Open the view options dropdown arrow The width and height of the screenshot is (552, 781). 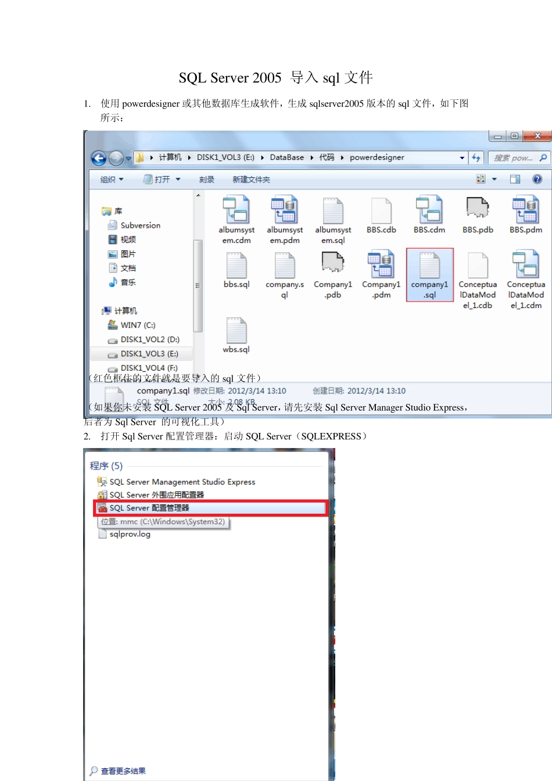494,179
